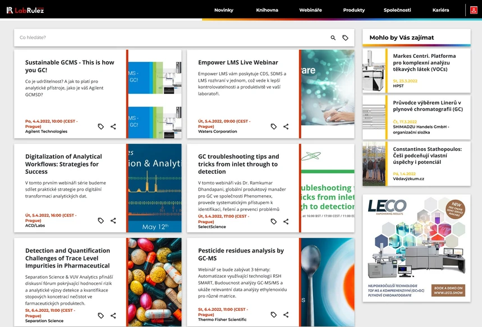
Task: Click the LabRulez logo
Action: coord(26,10)
